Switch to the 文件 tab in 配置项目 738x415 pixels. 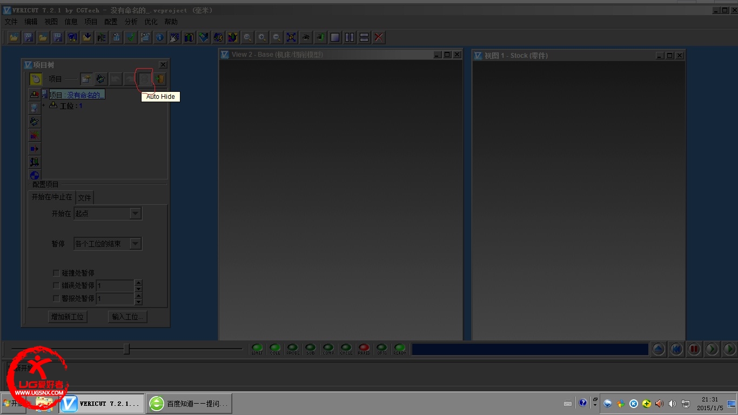point(84,198)
